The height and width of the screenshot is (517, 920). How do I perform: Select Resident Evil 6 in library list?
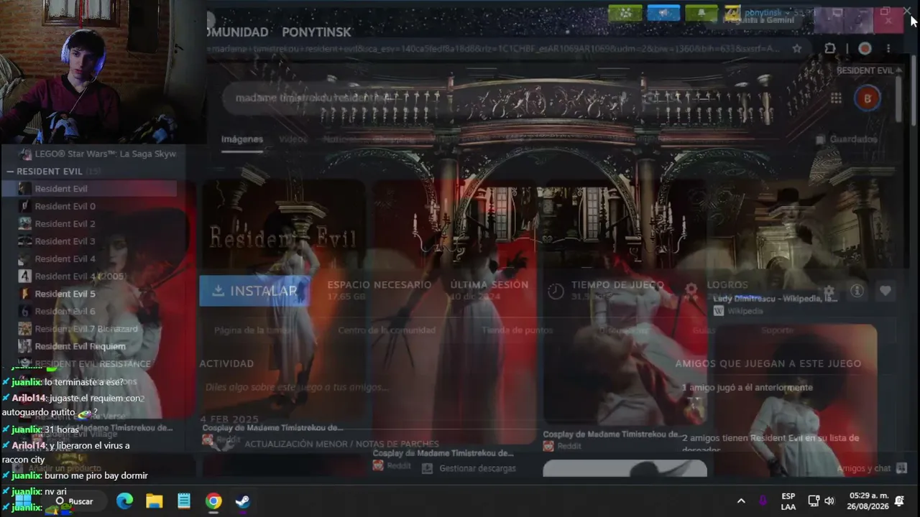tap(65, 311)
